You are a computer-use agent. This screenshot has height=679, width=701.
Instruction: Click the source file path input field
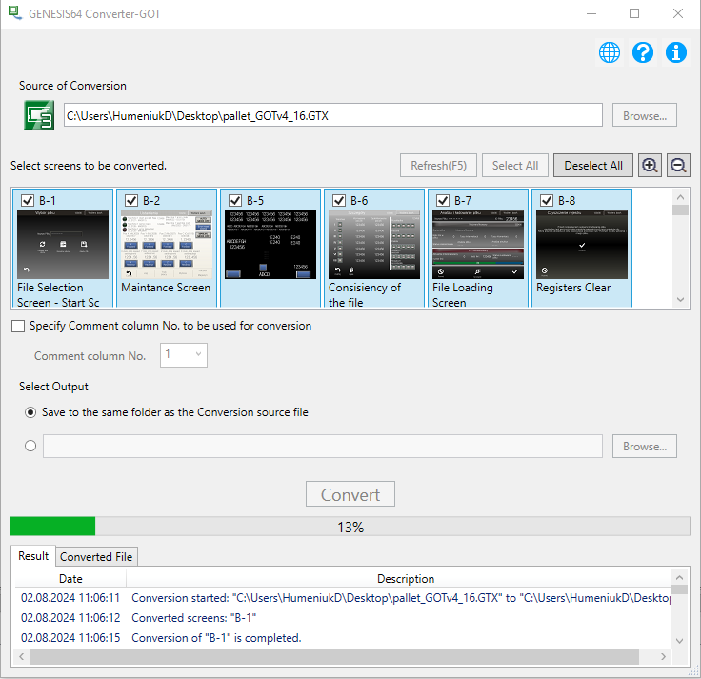tap(332, 115)
